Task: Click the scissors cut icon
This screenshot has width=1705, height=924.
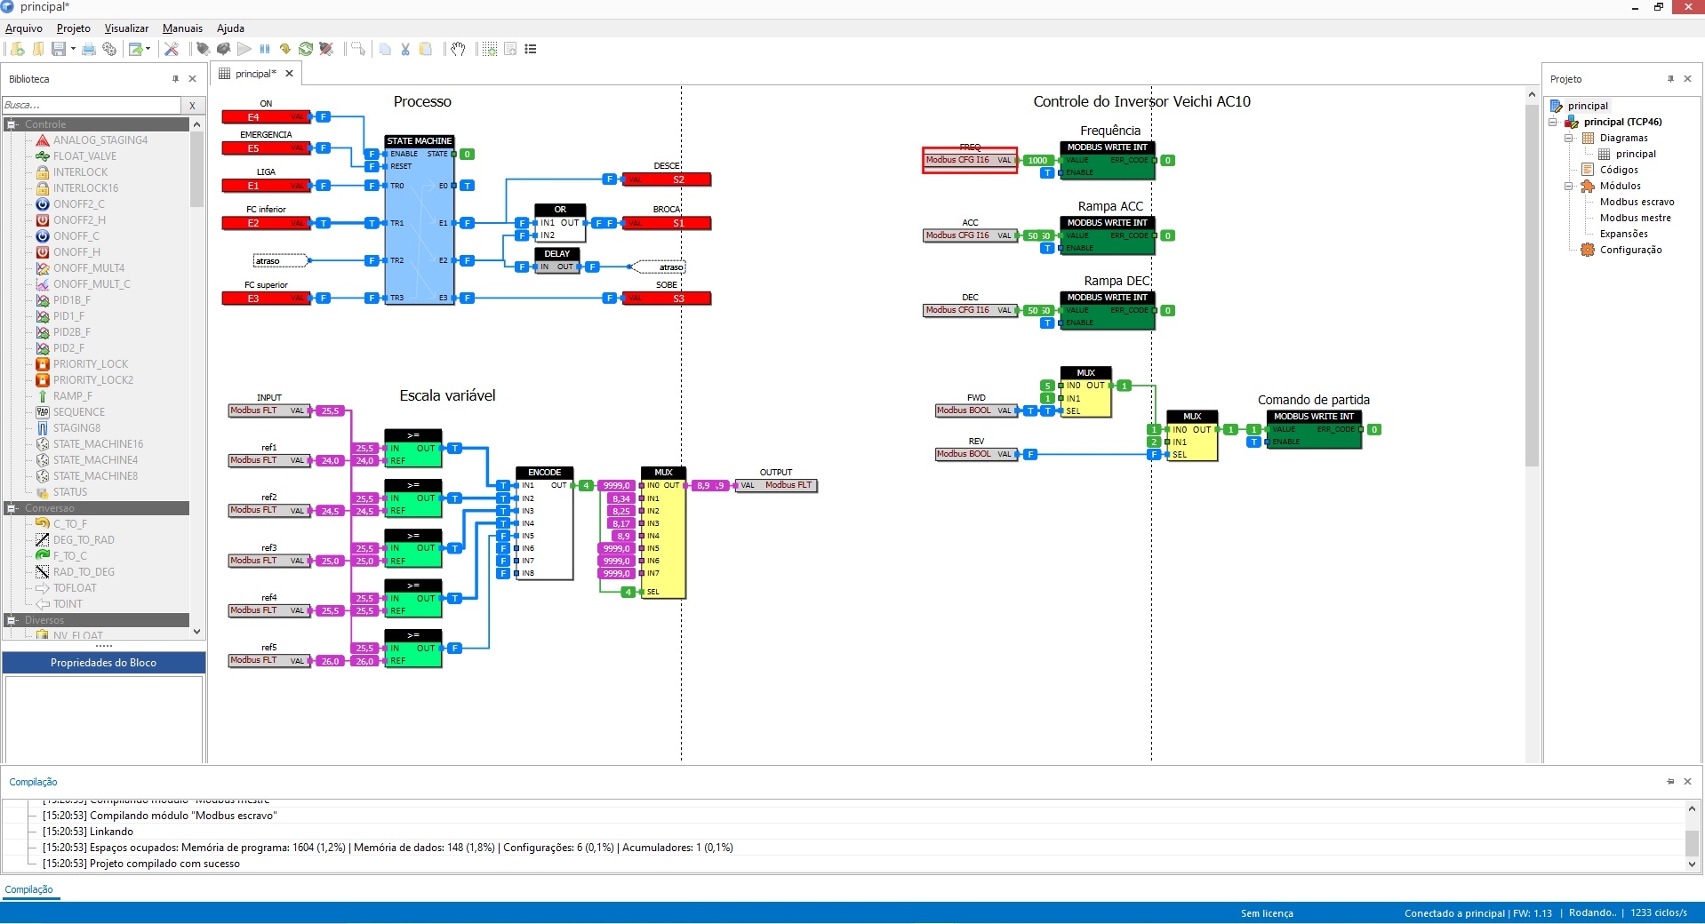Action: pyautogui.click(x=405, y=49)
